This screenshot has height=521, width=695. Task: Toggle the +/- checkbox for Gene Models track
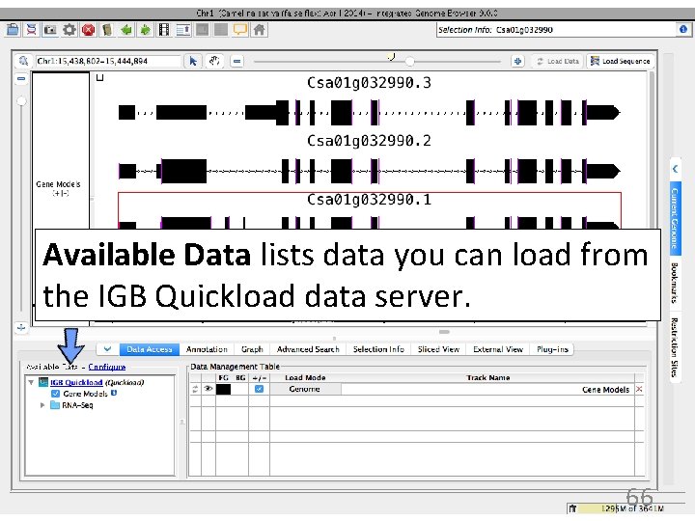pyautogui.click(x=259, y=389)
